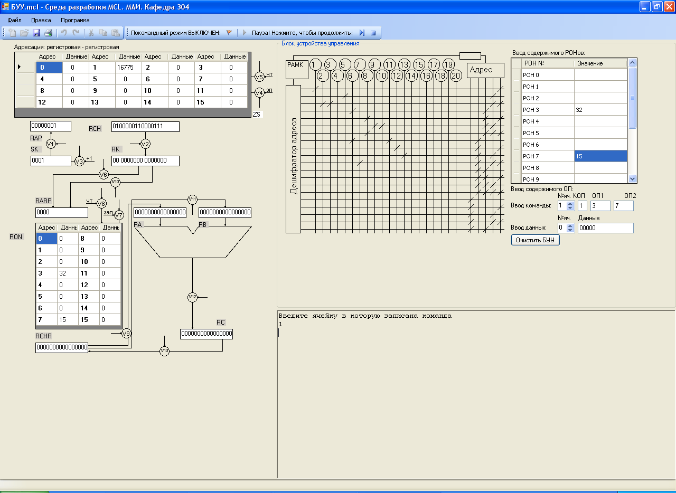
Task: Toggle step-by-step mode flag icon
Action: [x=229, y=33]
